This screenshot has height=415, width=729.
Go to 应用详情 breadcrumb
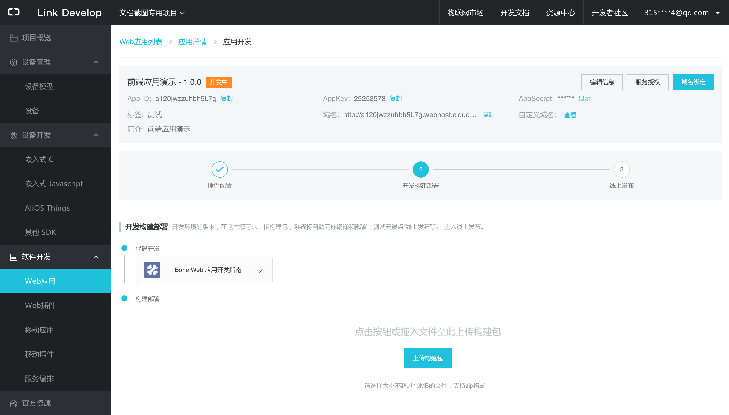[x=192, y=42]
